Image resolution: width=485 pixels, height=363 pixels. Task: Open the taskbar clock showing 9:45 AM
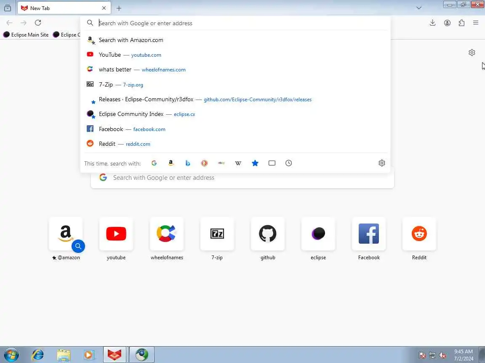pyautogui.click(x=464, y=355)
